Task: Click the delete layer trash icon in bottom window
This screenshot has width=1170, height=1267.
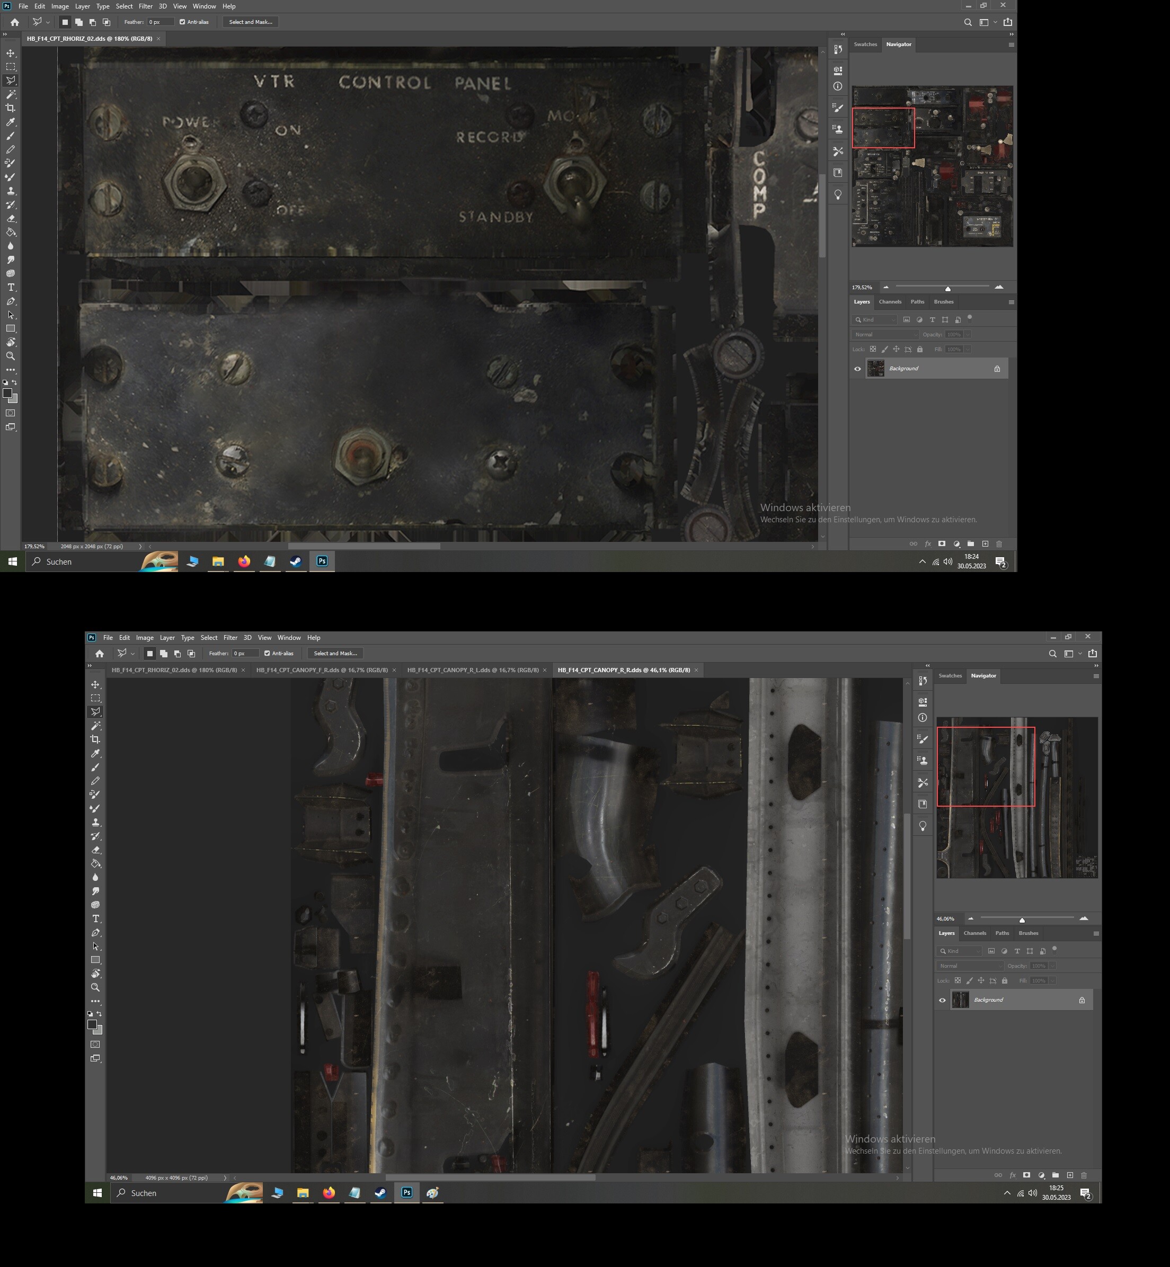Action: [1084, 1175]
